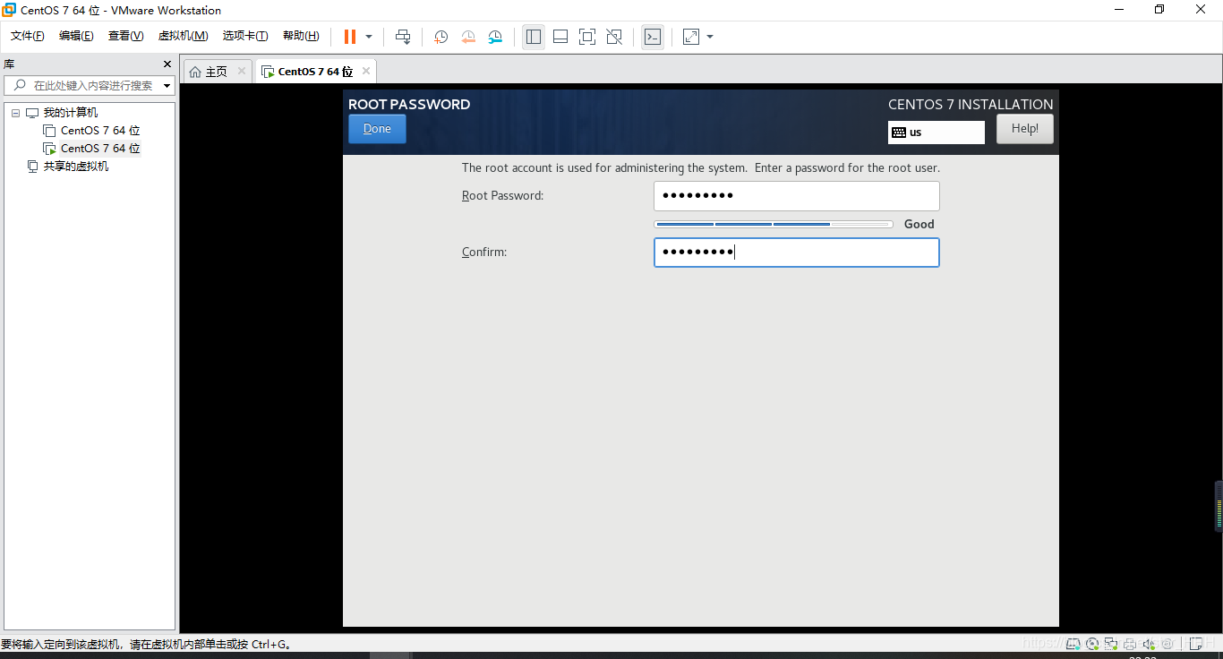Viewport: 1223px width, 659px height.
Task: Select 共享的虚拟机 in the library
Action: [x=76, y=167]
